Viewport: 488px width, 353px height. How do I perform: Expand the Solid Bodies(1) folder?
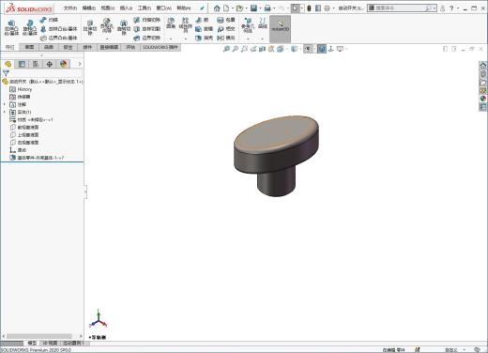tap(5, 112)
